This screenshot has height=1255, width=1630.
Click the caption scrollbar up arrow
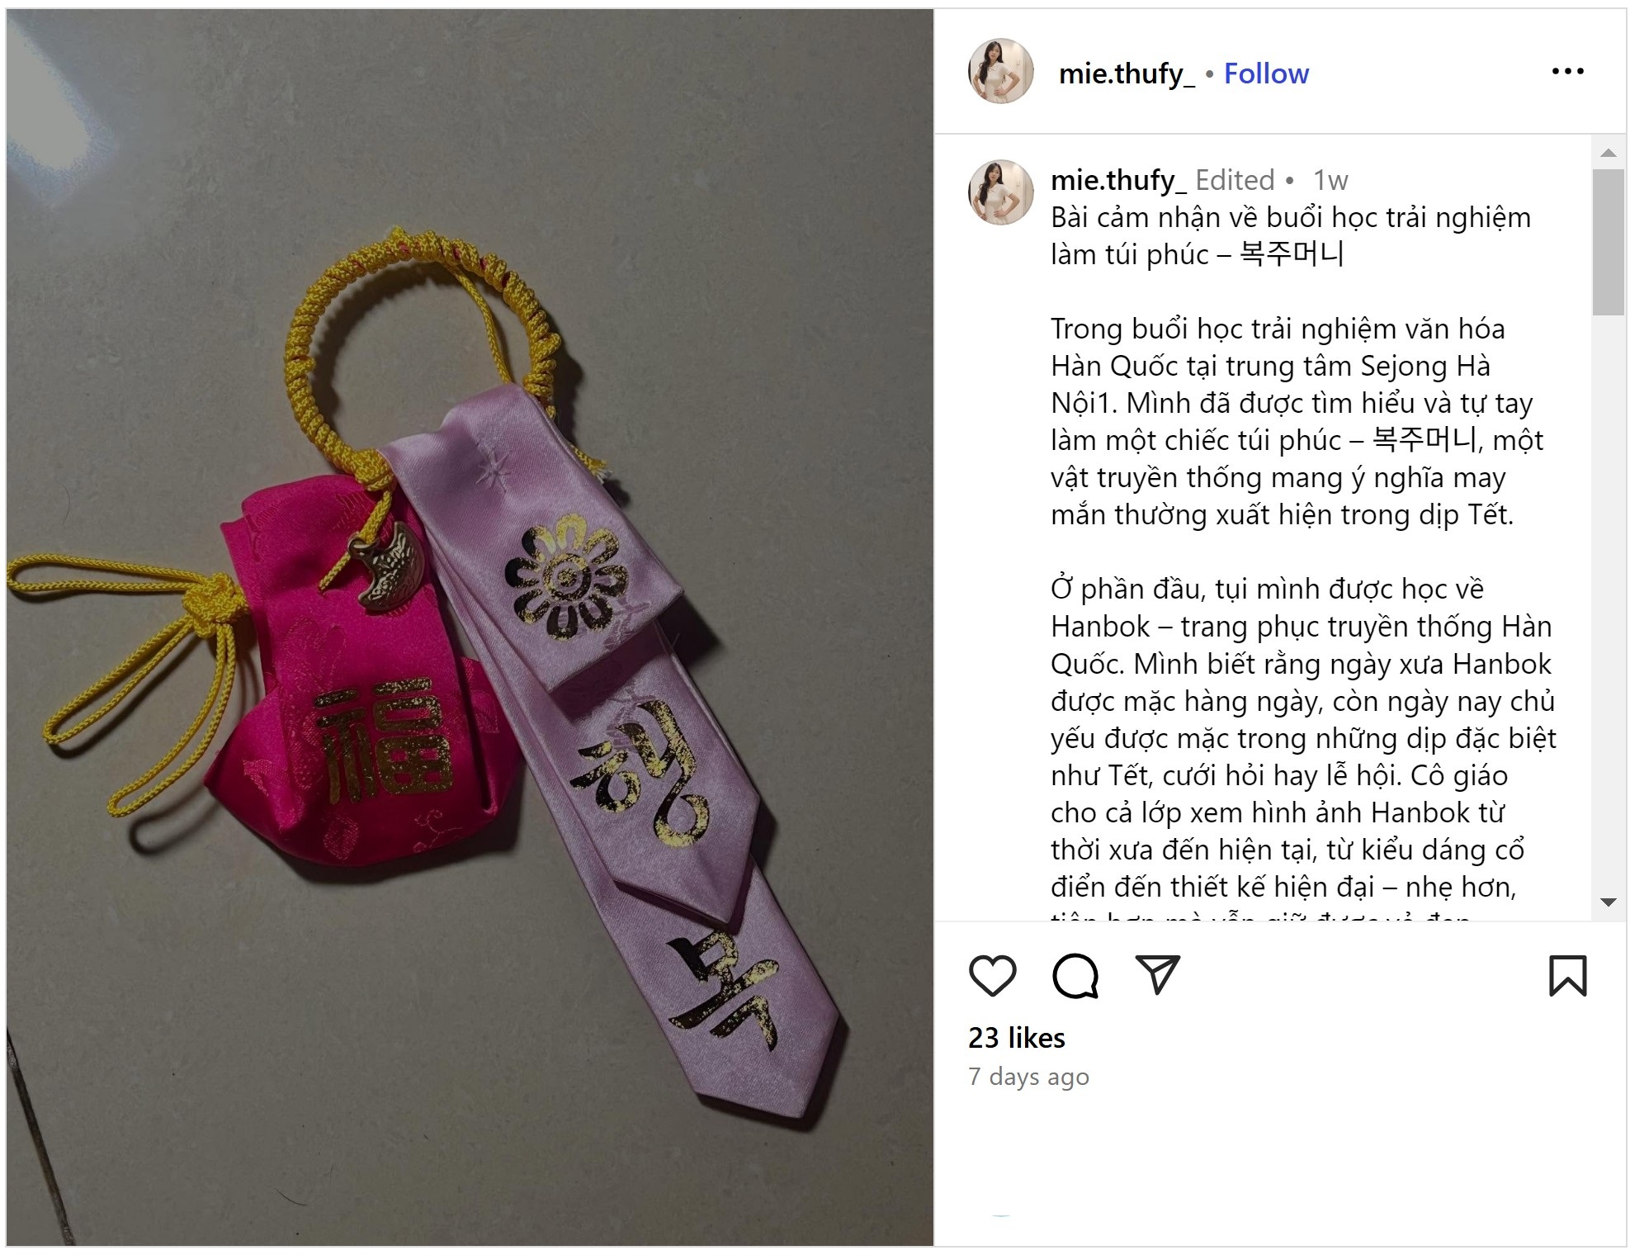[x=1608, y=153]
